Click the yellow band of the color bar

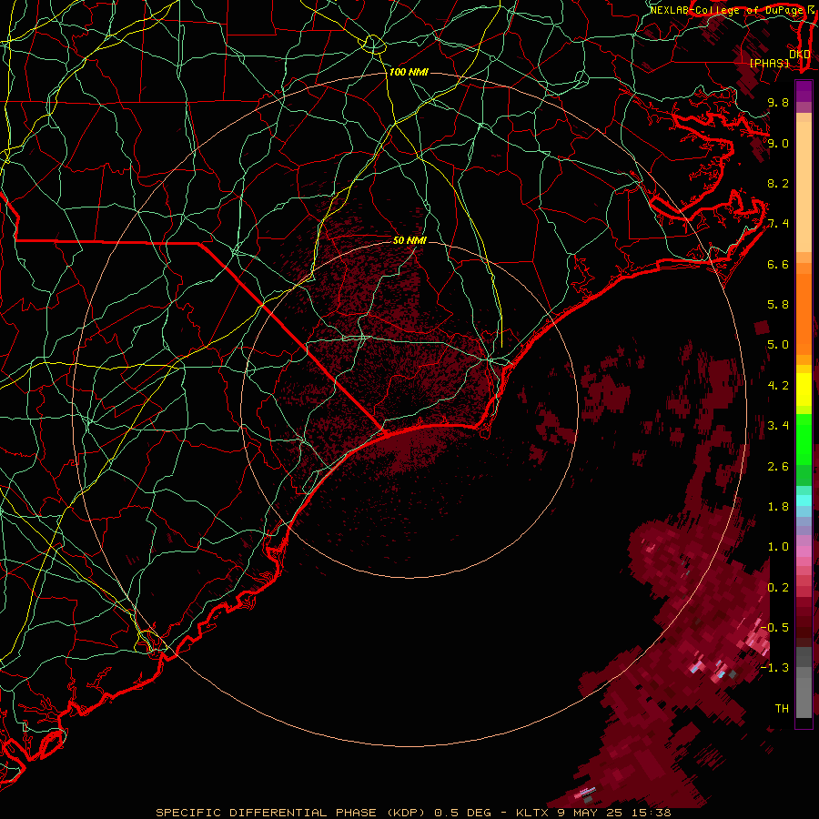[804, 389]
